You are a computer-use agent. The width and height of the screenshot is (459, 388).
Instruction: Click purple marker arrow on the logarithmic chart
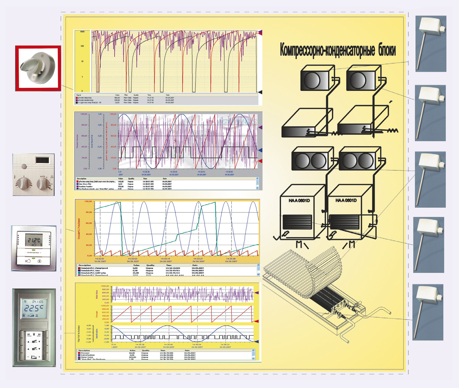point(260,32)
